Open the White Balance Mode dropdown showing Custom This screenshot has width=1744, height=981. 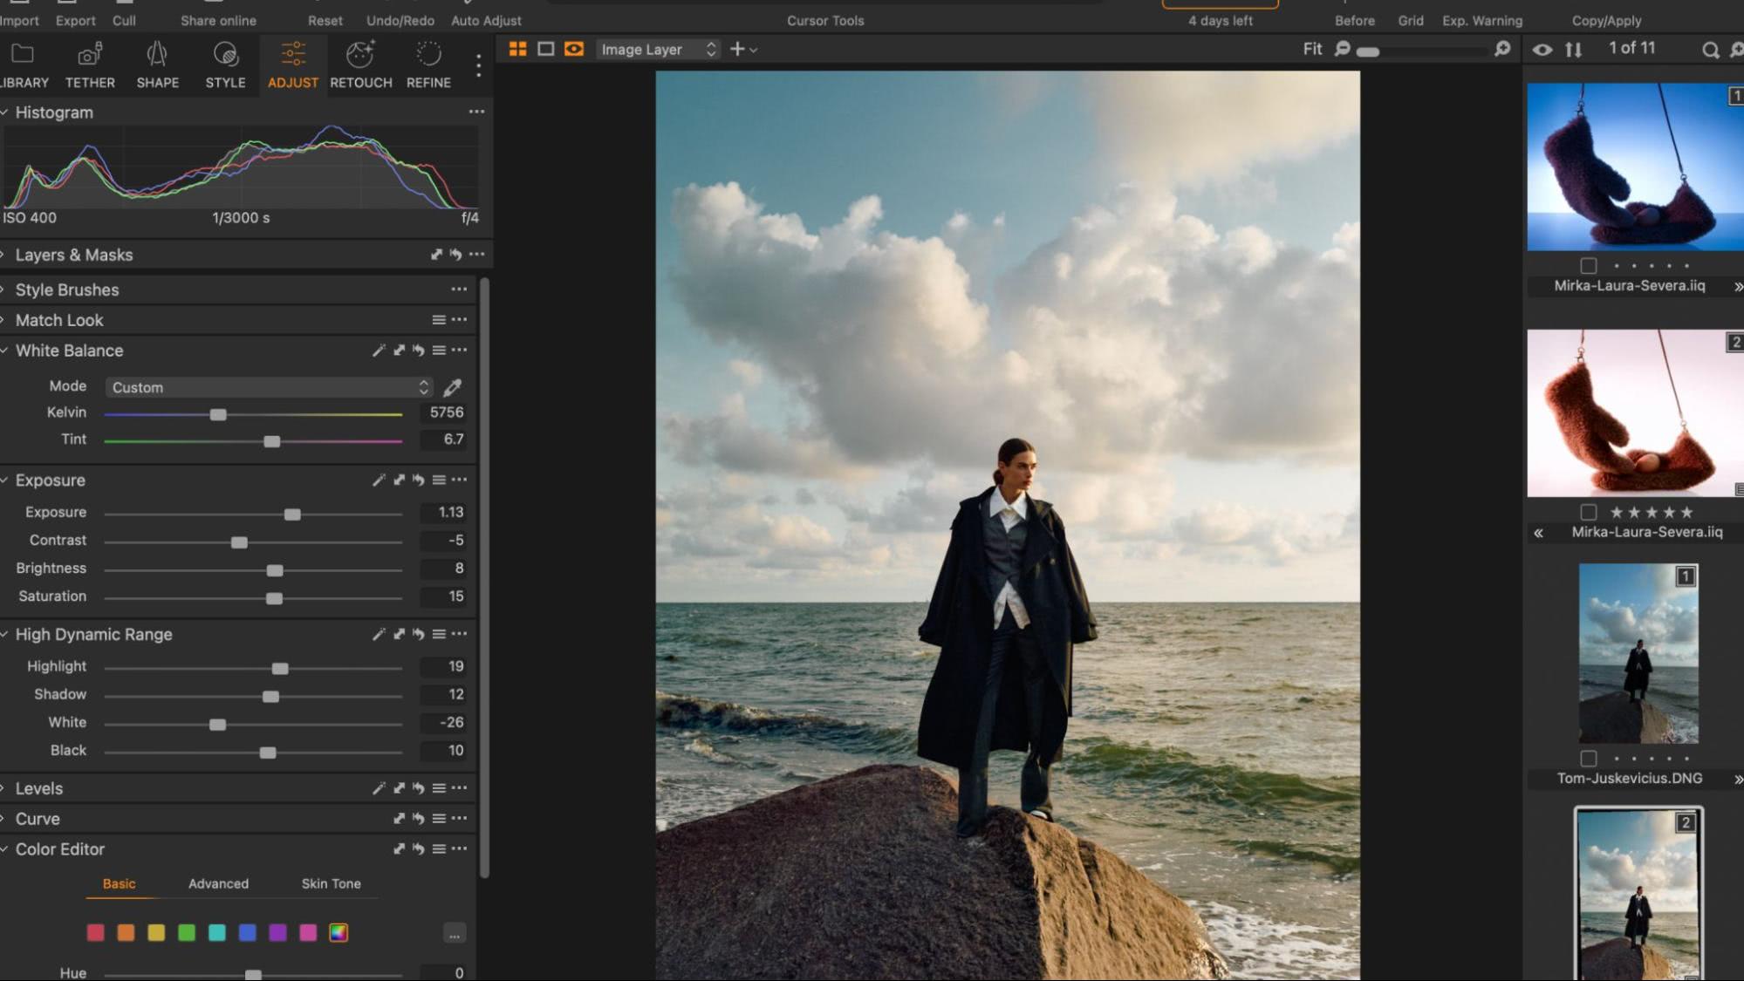268,387
